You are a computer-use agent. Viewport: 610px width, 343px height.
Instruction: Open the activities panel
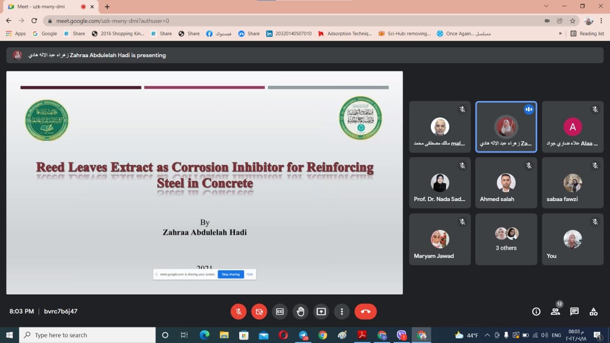[x=593, y=311]
